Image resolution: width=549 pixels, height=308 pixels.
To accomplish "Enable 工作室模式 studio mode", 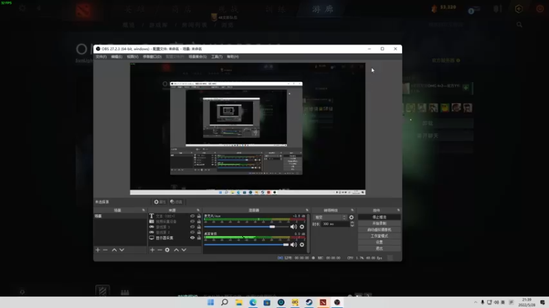I will tap(379, 236).
